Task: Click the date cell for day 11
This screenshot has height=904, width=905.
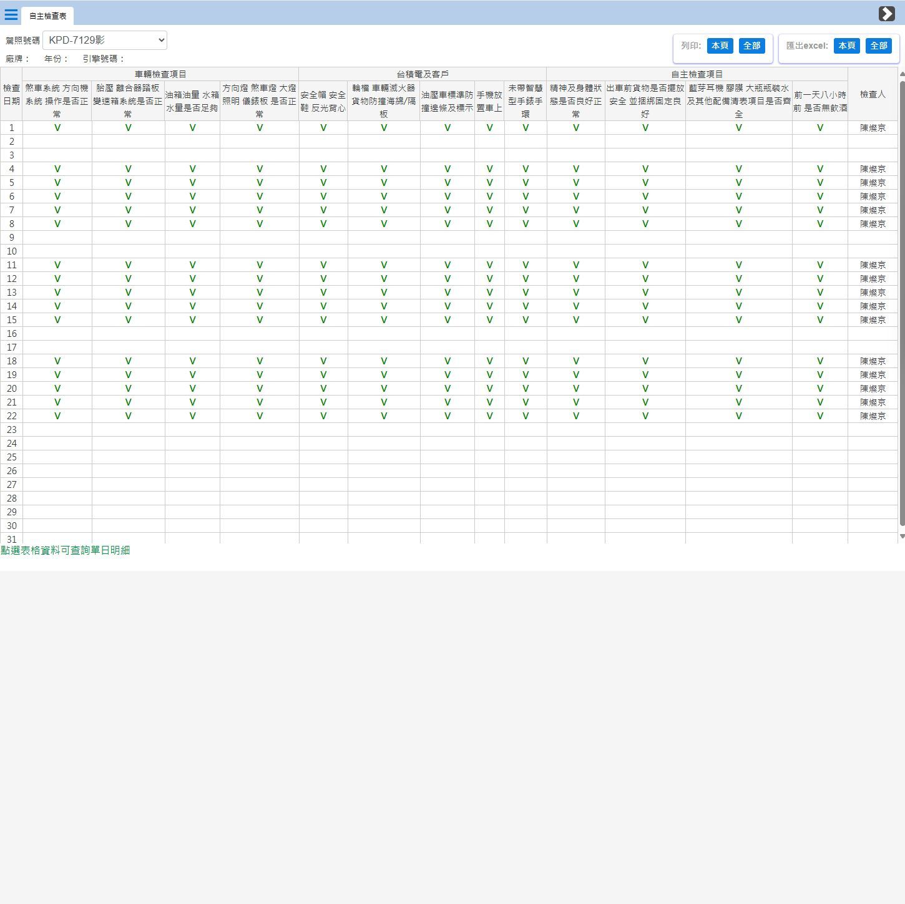Action: click(11, 265)
